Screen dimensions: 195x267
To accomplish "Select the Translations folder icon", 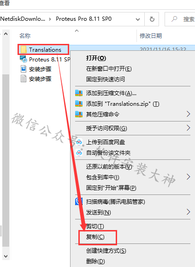I will click(24, 49).
